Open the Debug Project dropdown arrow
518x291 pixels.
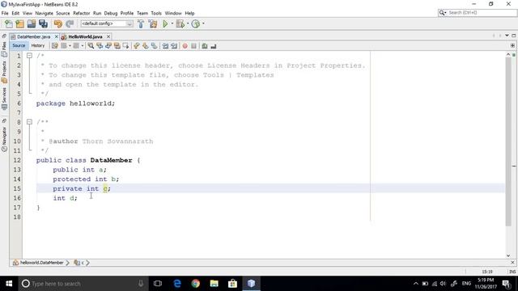click(x=188, y=23)
